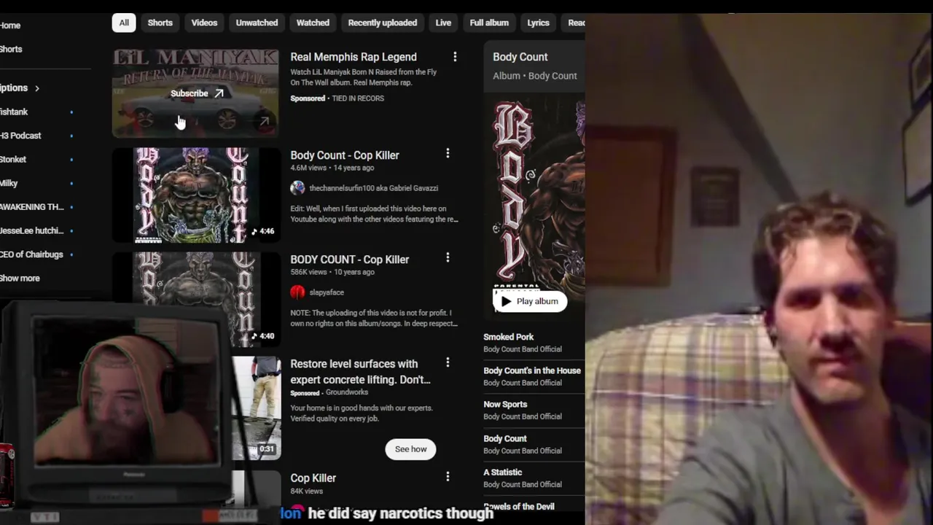
Task: Click the See how button
Action: pyautogui.click(x=411, y=449)
